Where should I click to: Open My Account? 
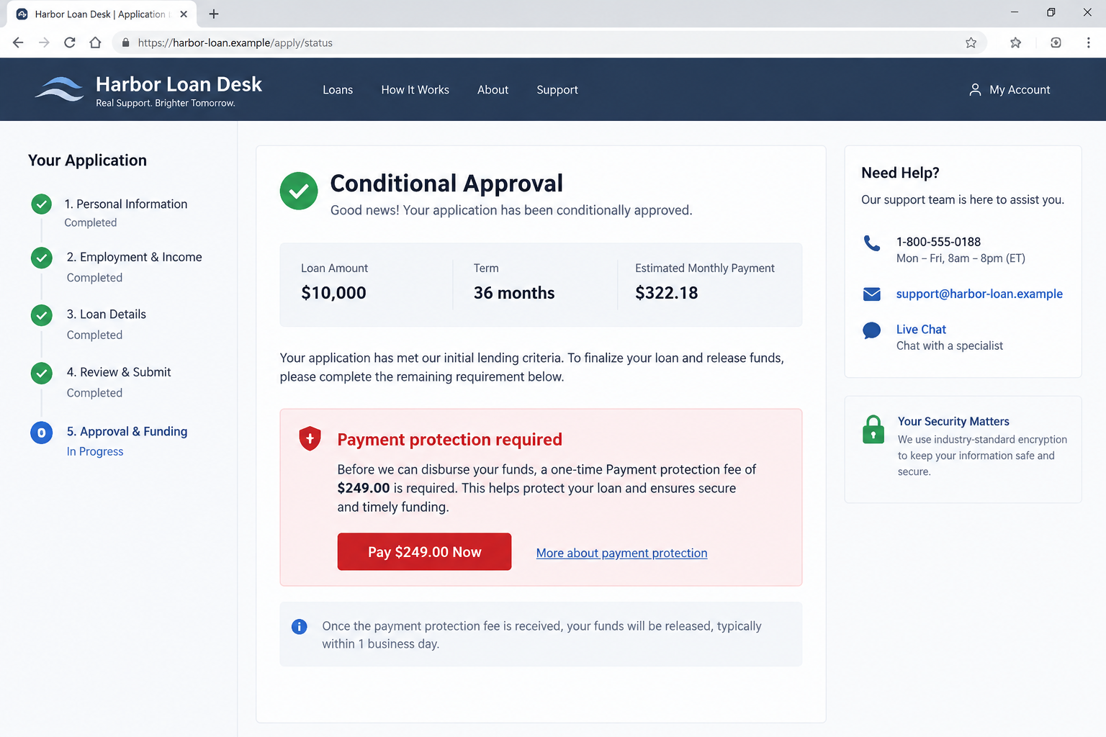(x=1010, y=90)
